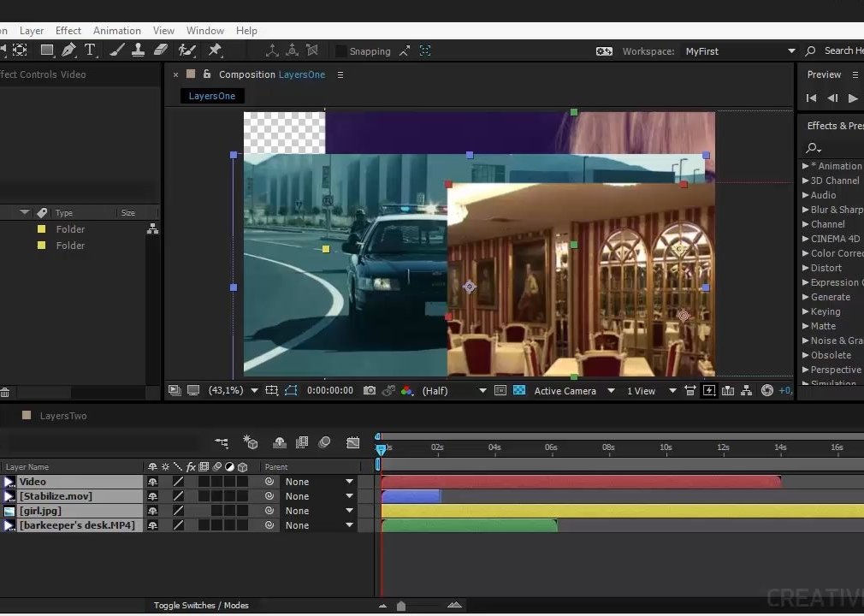Select the Rectangle shape tool
The image size is (864, 616).
(47, 50)
